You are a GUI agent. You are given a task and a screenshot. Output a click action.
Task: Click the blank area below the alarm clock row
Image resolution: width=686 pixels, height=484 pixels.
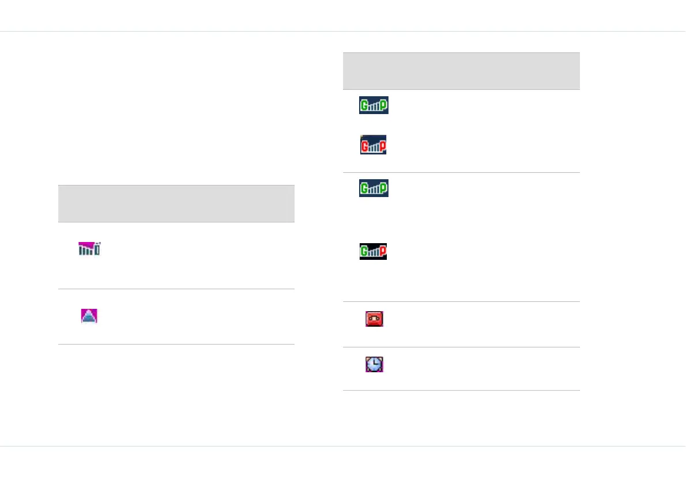point(461,418)
